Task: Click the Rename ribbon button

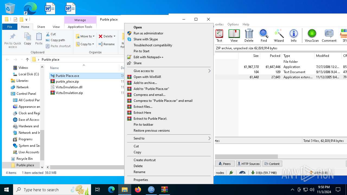Action: [x=107, y=44]
